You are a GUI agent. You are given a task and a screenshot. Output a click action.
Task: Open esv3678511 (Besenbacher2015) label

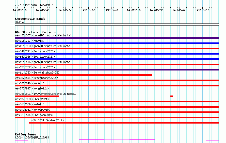37,78
